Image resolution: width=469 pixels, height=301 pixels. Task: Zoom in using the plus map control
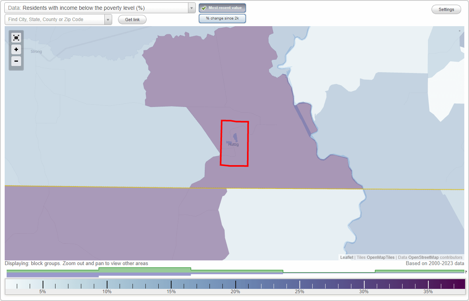pos(16,50)
